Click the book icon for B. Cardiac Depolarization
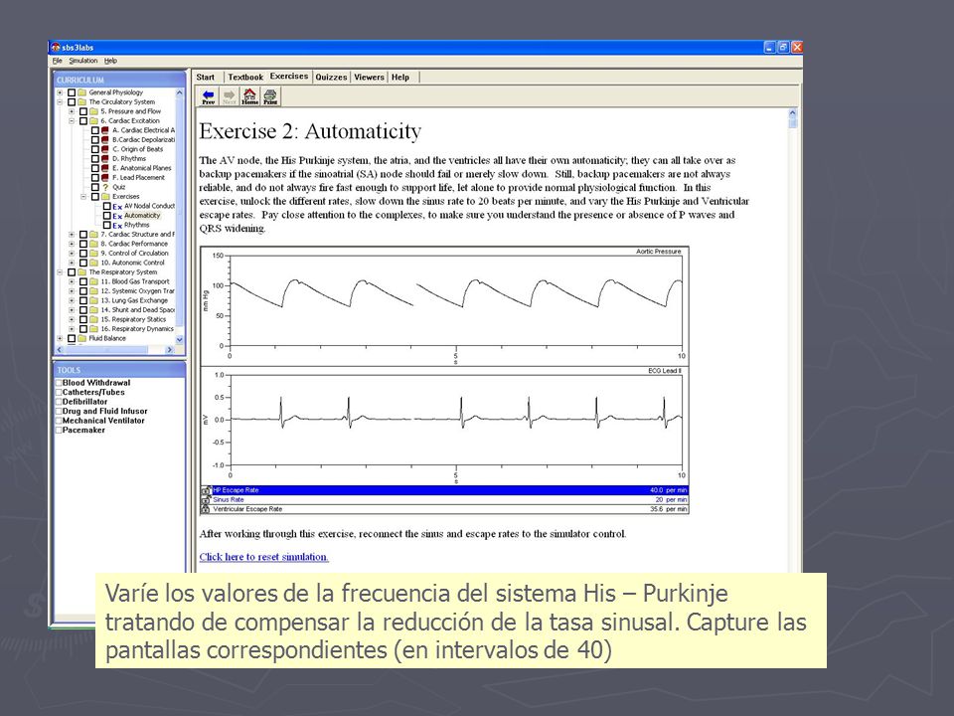Viewport: 954px width, 716px height. tap(105, 139)
